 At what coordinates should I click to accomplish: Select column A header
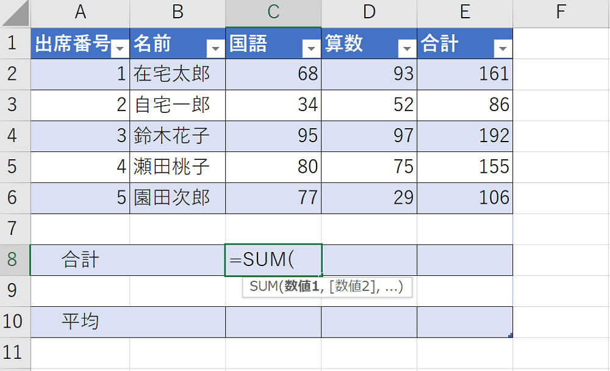[80, 12]
